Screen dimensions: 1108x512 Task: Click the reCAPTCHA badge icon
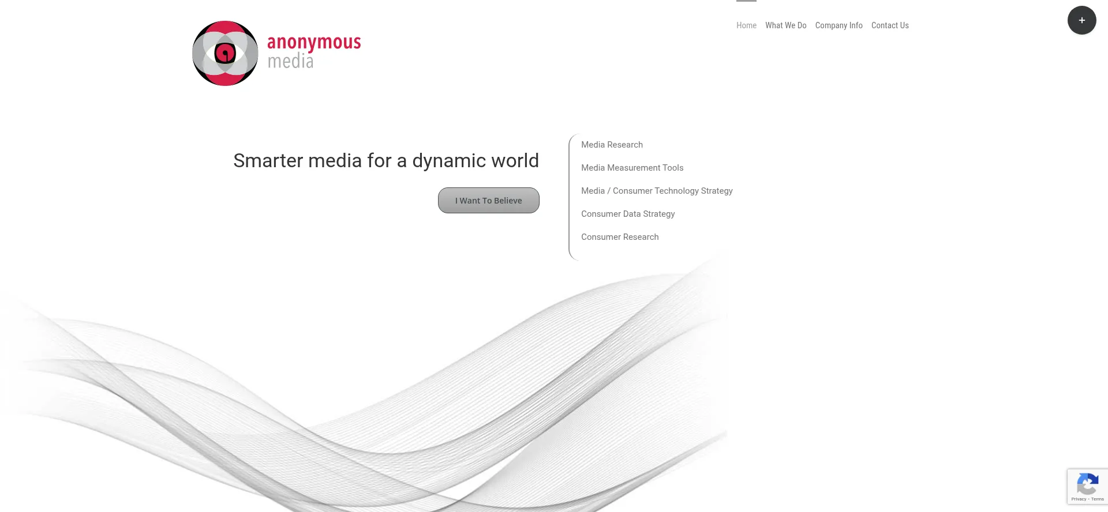pyautogui.click(x=1087, y=483)
